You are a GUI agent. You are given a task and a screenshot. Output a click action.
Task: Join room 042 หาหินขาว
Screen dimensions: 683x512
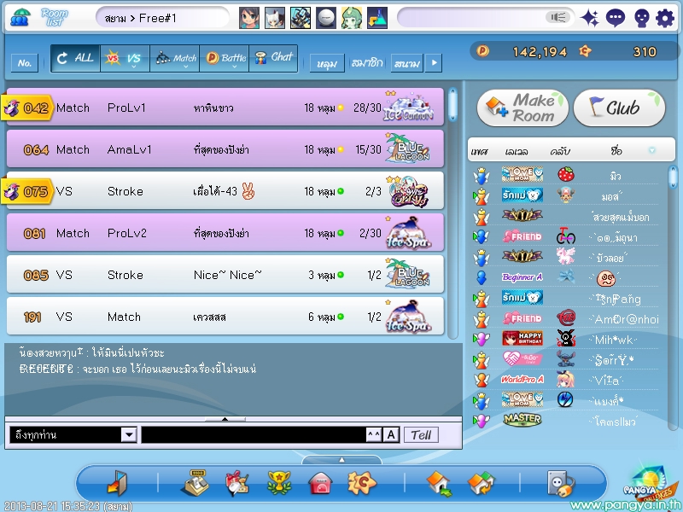225,108
